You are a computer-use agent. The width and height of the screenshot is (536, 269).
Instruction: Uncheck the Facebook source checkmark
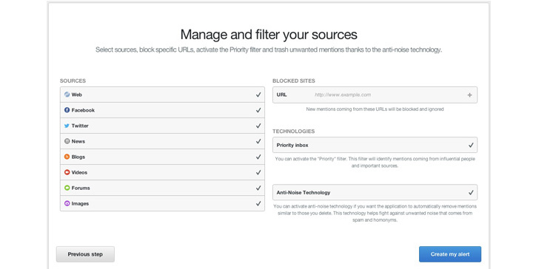pos(258,110)
